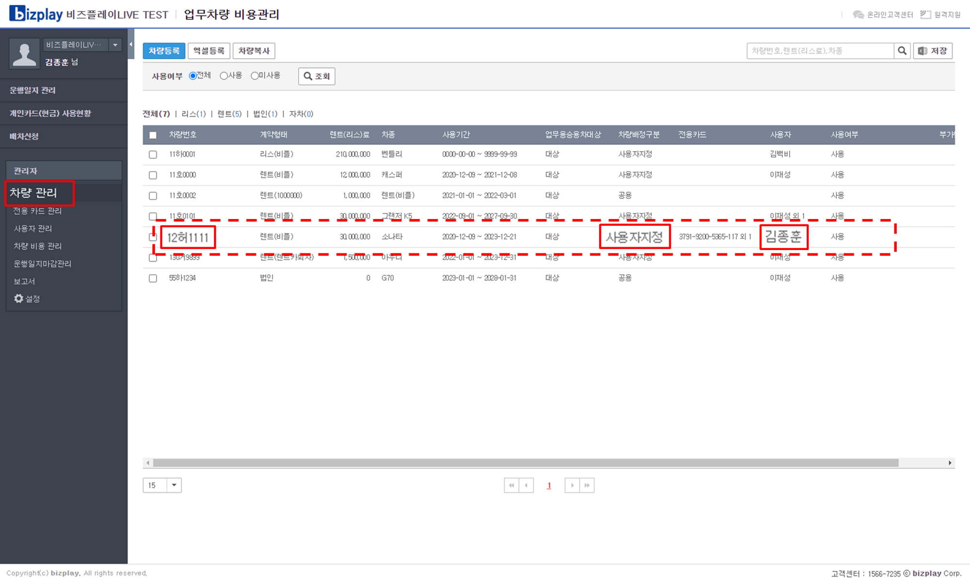Check the row for vehicle 11호0002
This screenshot has width=970, height=582.
[x=153, y=196]
